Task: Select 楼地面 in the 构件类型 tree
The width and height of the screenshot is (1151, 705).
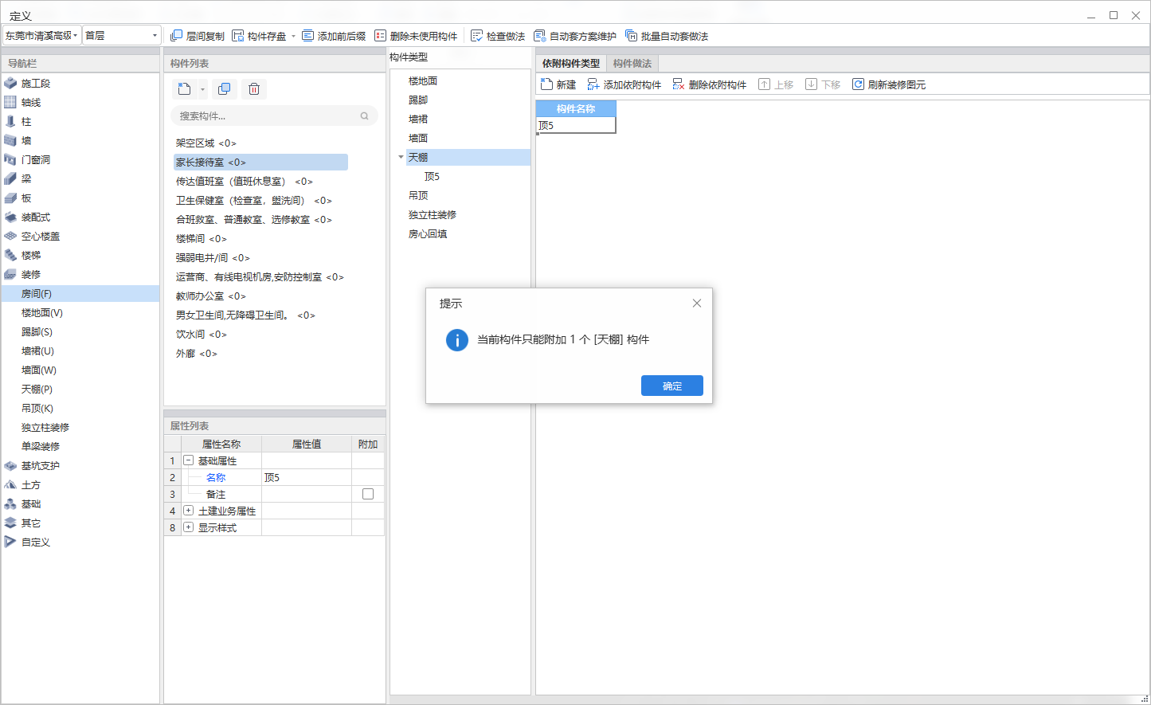Action: tap(423, 80)
